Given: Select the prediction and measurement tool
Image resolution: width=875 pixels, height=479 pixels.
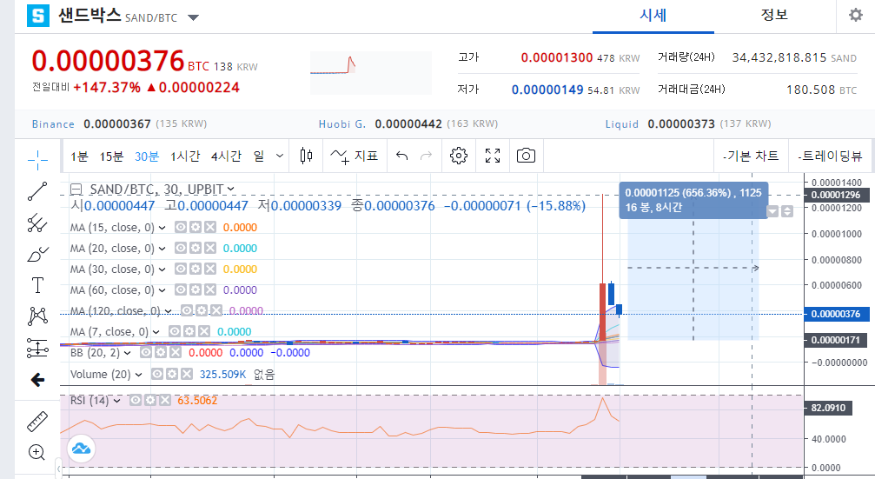Looking at the screenshot, I should (x=37, y=349).
